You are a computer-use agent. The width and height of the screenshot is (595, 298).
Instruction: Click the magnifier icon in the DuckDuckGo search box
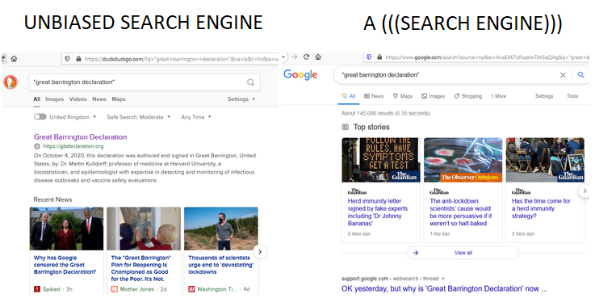[x=250, y=82]
